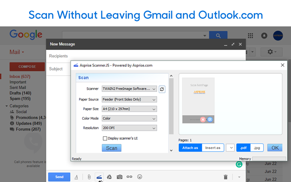Click the blue Send button

coord(59,177)
